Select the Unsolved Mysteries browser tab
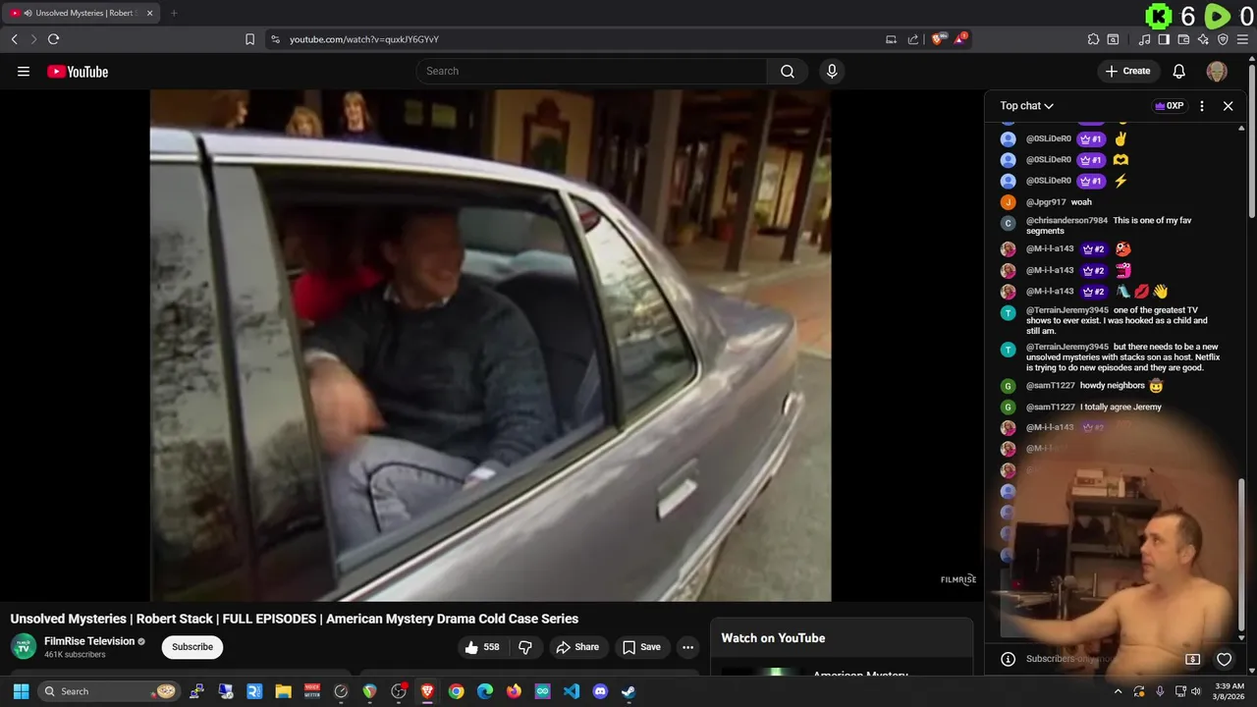 coord(82,13)
